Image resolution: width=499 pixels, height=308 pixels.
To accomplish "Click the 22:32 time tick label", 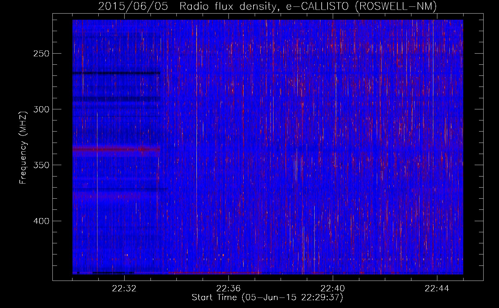I will click(124, 289).
